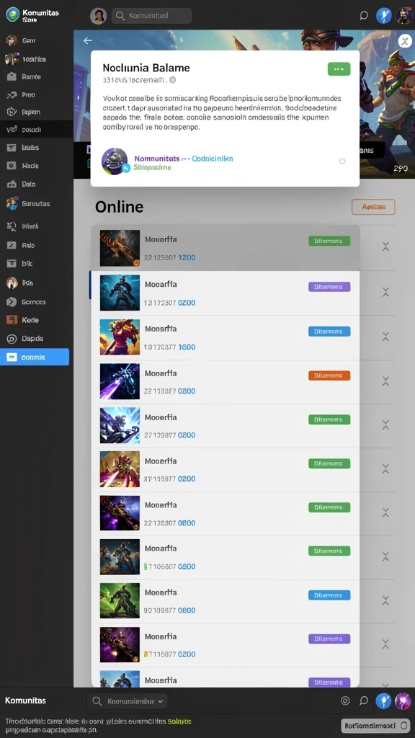This screenshot has height=738, width=415.
Task: Click the green three-dots button in card
Action: tap(339, 68)
